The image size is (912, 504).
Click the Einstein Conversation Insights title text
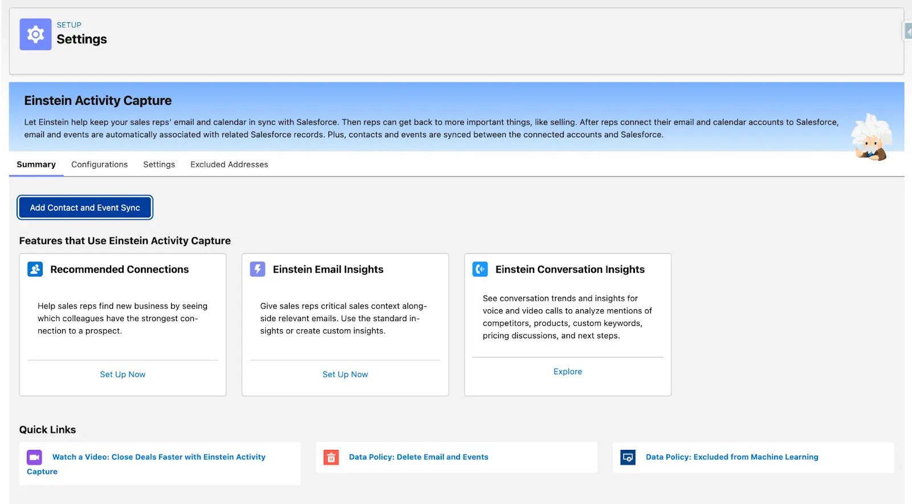click(x=570, y=269)
